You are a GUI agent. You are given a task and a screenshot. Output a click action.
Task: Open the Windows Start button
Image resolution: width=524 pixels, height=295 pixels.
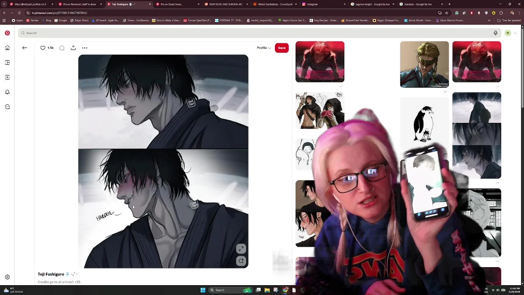pos(203,290)
